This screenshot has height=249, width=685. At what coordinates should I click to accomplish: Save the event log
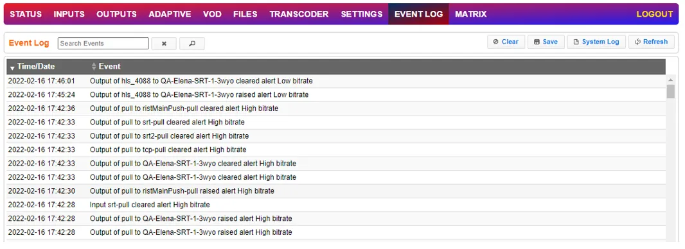tap(546, 42)
